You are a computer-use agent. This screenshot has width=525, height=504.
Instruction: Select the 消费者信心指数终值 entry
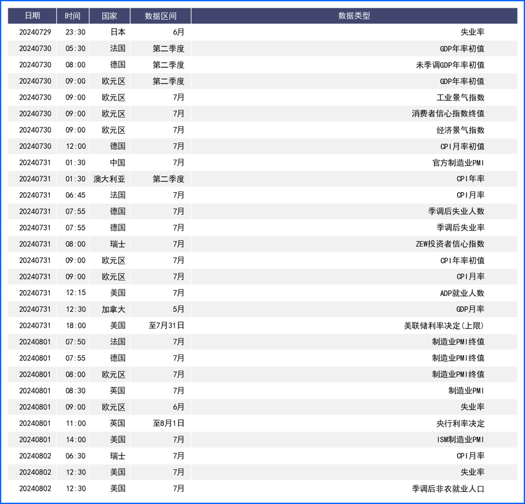coord(448,114)
